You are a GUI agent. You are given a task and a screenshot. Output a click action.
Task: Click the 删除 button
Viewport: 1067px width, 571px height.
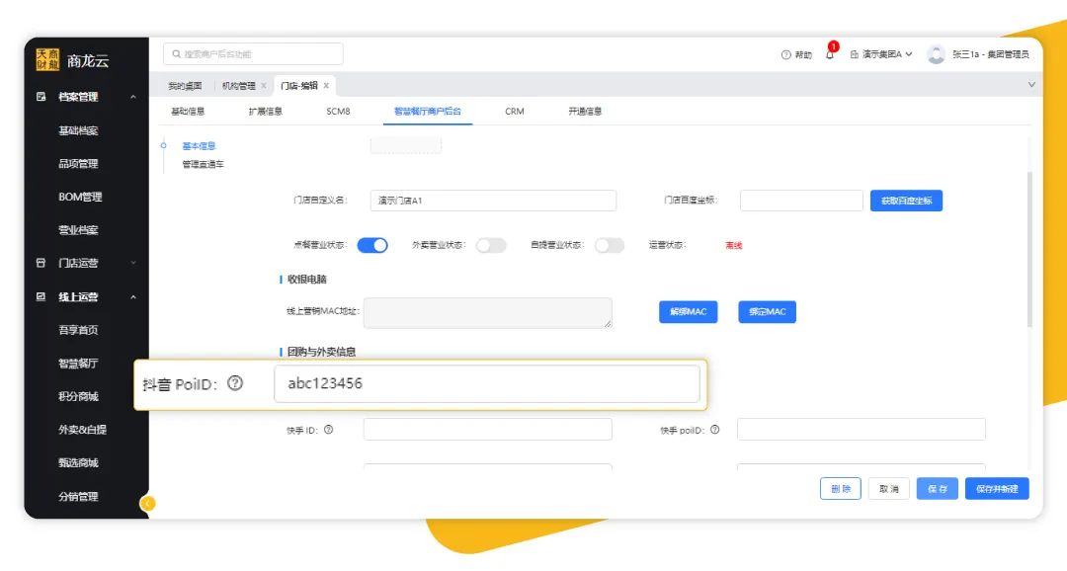(x=841, y=489)
